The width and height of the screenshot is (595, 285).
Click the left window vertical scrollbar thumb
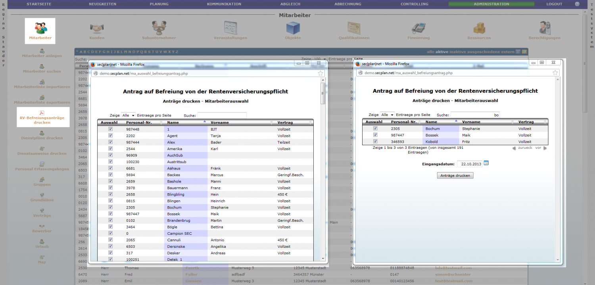(x=322, y=94)
